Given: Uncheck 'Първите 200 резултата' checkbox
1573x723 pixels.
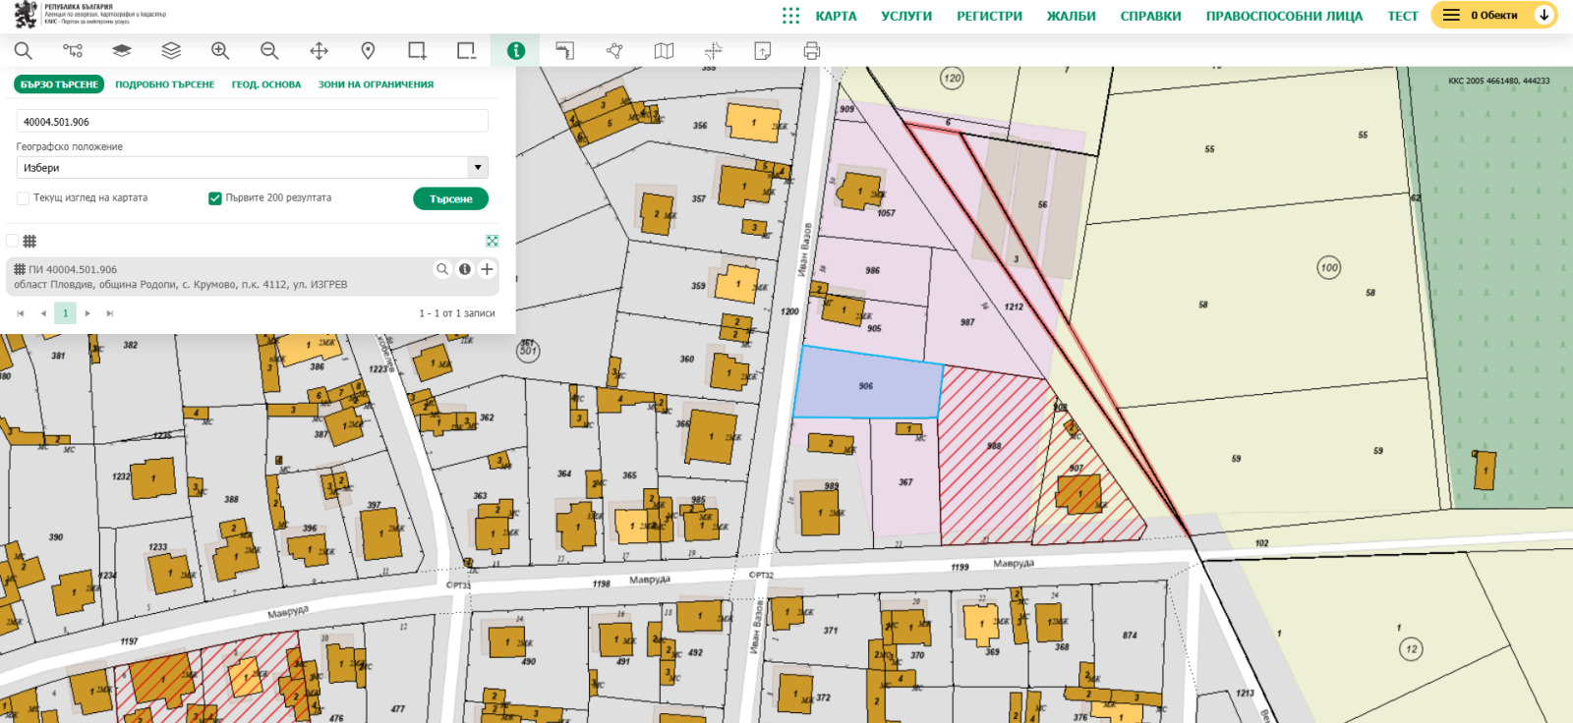Looking at the screenshot, I should pyautogui.click(x=214, y=198).
